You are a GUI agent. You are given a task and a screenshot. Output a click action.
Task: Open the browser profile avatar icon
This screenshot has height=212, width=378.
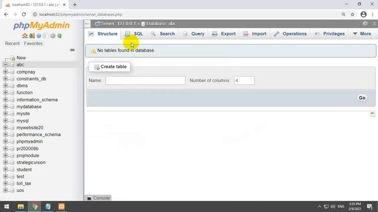(364, 14)
